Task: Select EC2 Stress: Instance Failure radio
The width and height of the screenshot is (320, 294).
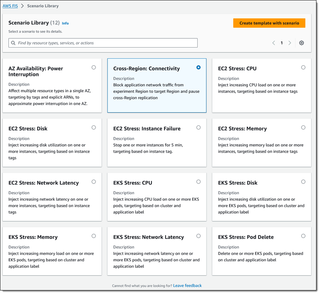Action: (198, 127)
